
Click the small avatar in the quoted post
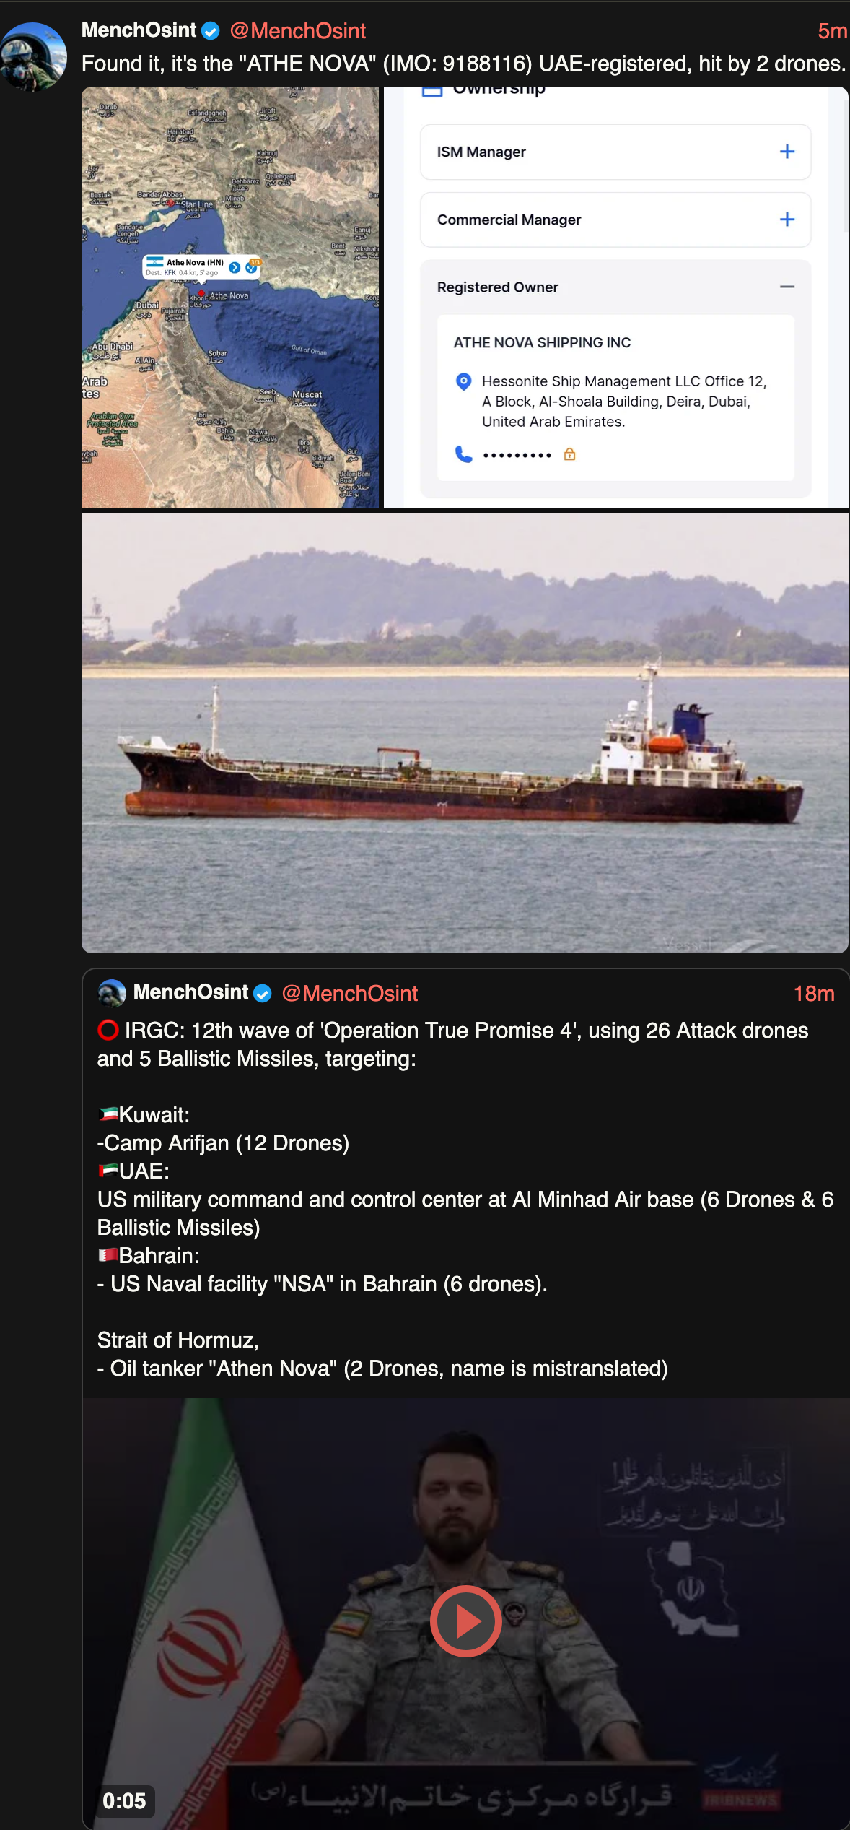coord(112,994)
